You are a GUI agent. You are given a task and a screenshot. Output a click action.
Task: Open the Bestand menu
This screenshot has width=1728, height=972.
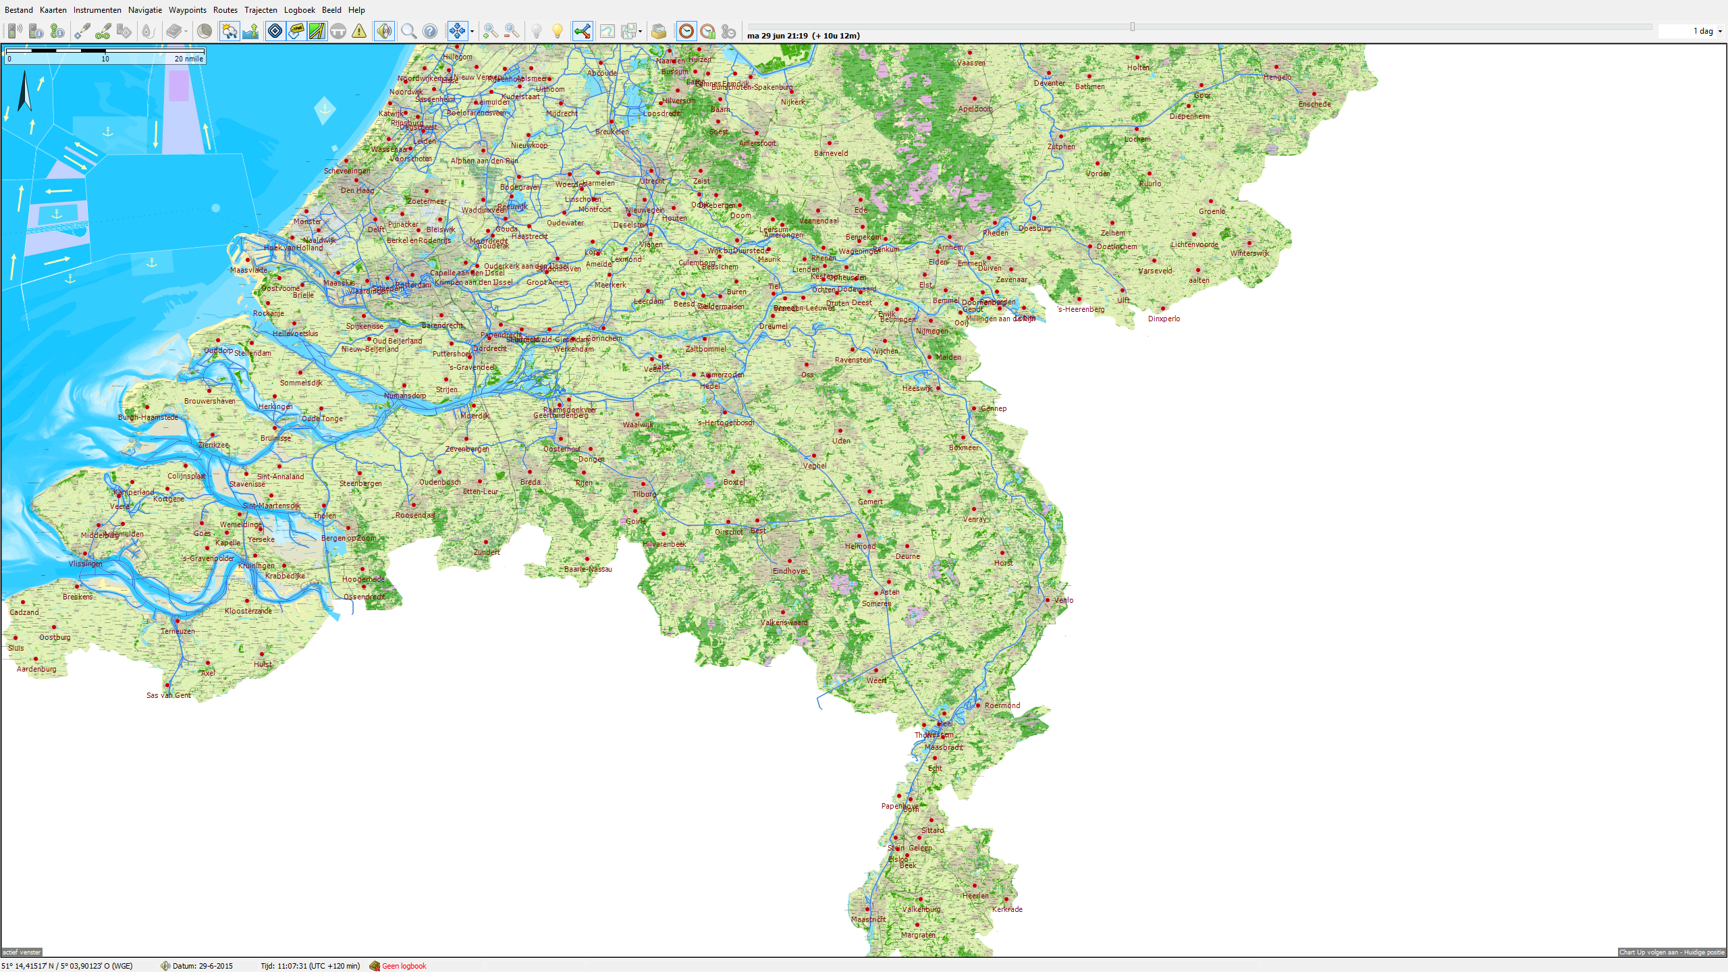pos(19,10)
